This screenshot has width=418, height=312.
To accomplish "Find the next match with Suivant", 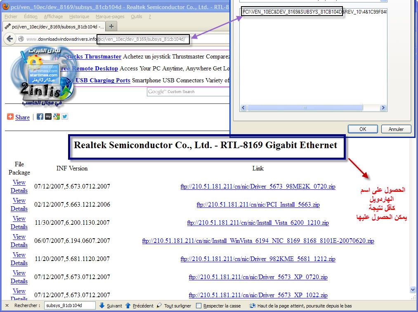I will coord(111,305).
